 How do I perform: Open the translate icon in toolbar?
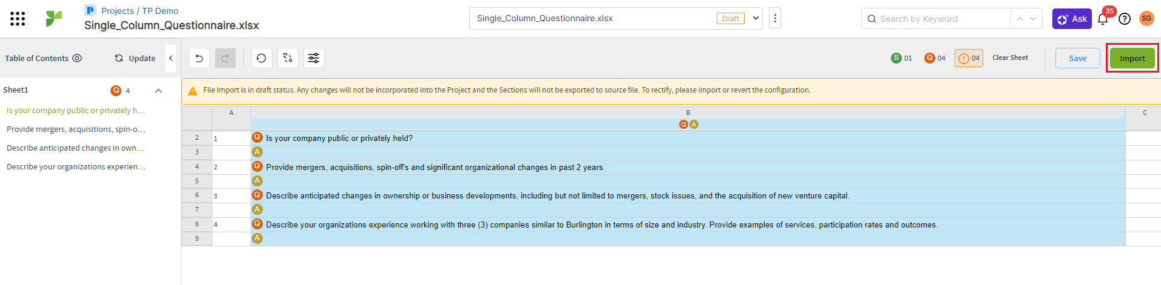click(288, 58)
